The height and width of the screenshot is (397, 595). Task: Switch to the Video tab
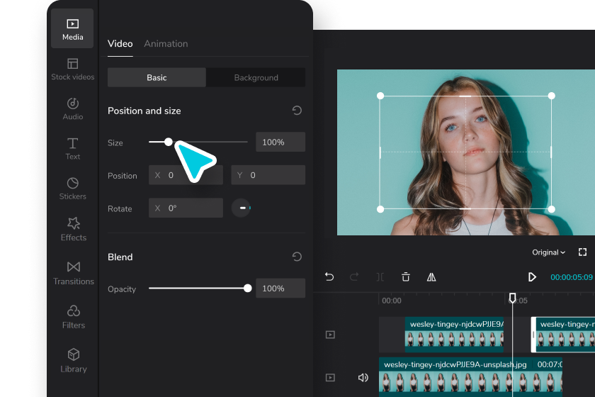coord(120,44)
